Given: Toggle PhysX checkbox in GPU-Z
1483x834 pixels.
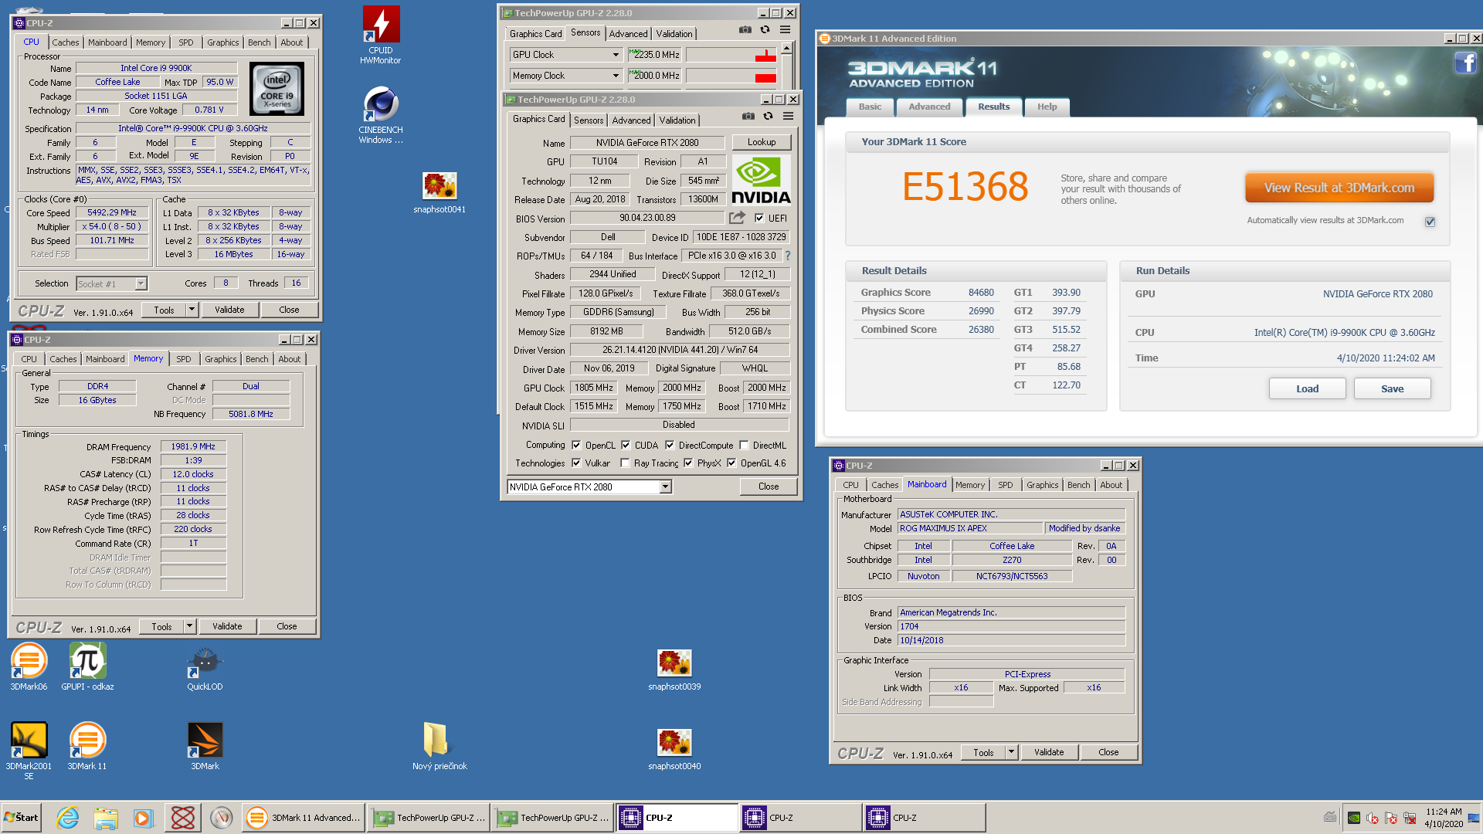Looking at the screenshot, I should 688,463.
